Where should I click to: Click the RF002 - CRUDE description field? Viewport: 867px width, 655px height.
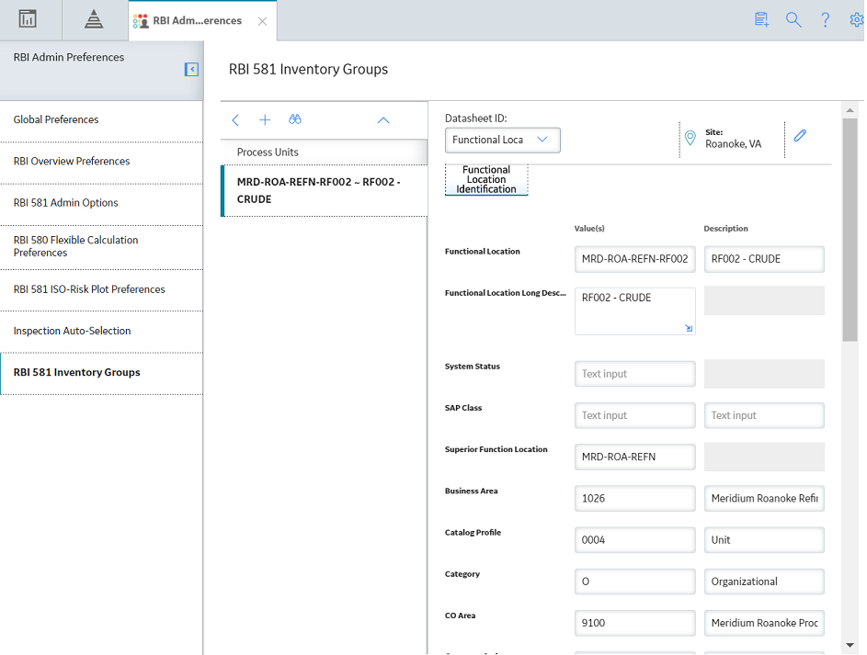point(764,259)
